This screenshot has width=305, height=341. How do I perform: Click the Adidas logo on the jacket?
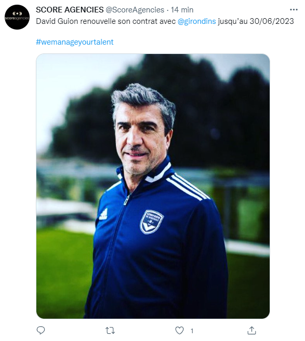point(103,214)
